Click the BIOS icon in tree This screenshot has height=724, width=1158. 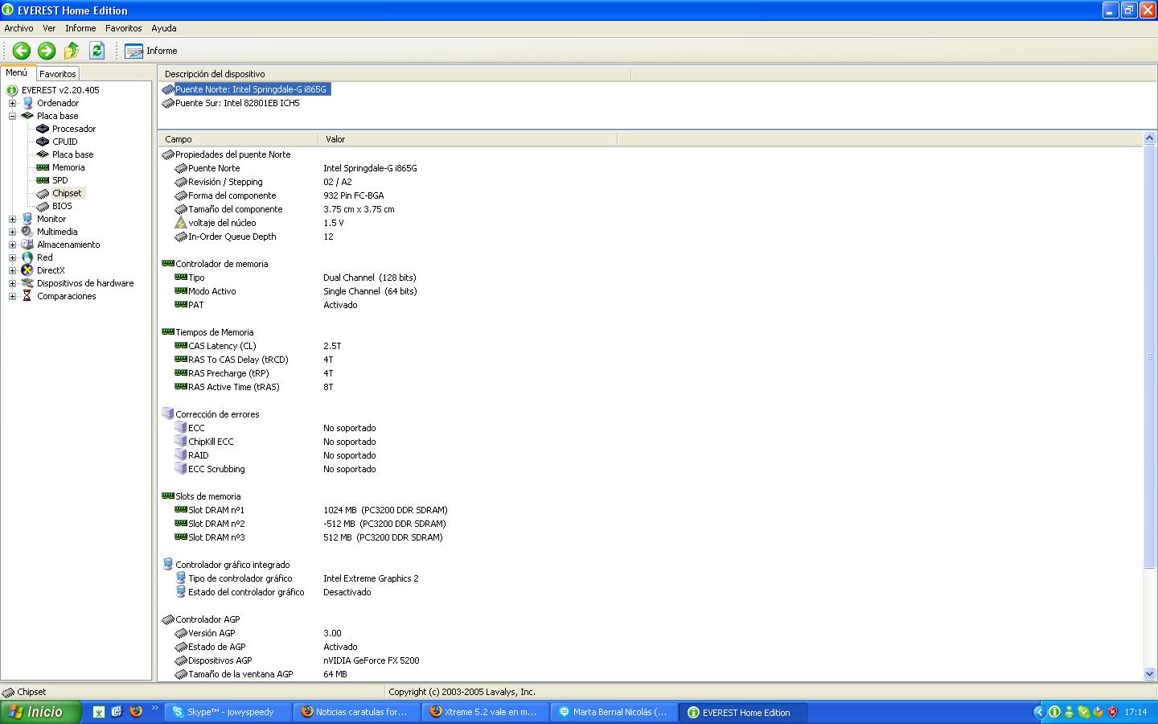tap(43, 206)
